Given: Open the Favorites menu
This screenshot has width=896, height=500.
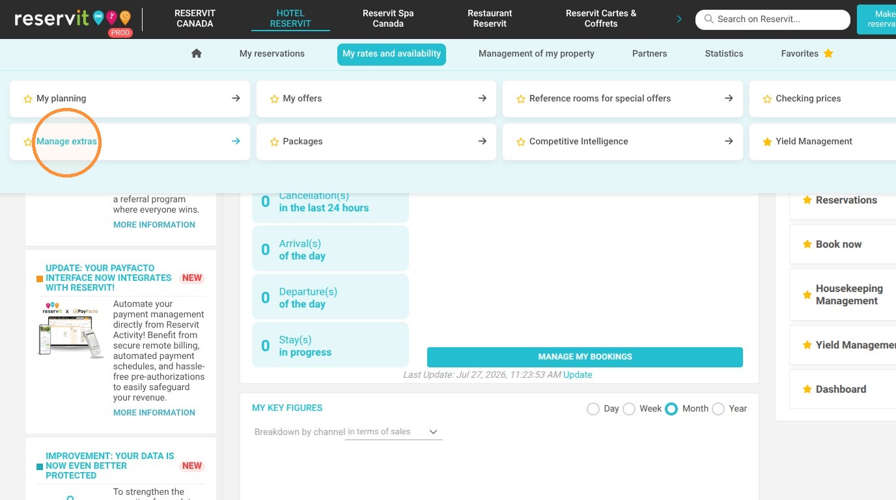Looking at the screenshot, I should pos(807,53).
